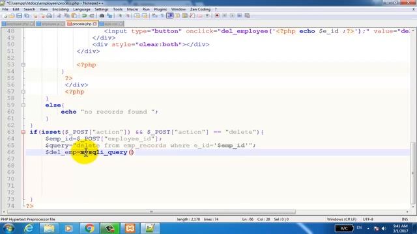Collapse the red fold marker at line 63
The image size is (417, 234).
pyautogui.click(x=23, y=132)
